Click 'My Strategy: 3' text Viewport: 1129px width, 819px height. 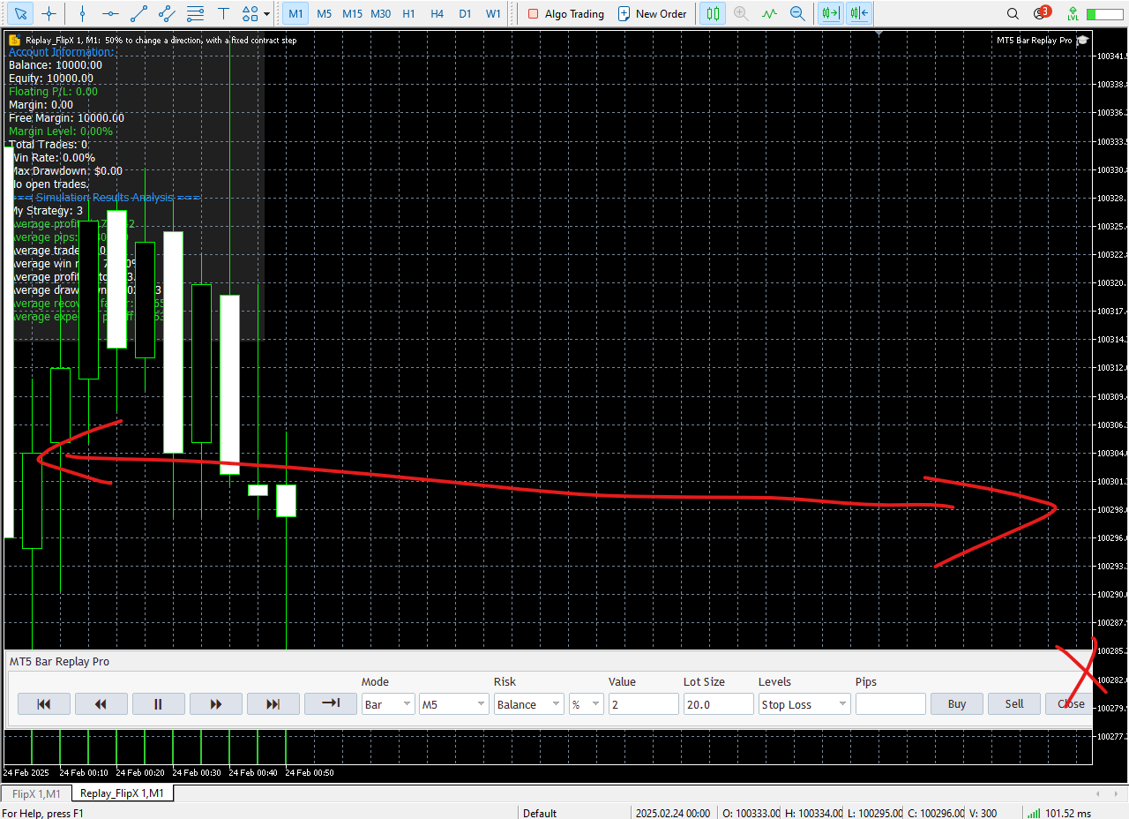(x=46, y=211)
